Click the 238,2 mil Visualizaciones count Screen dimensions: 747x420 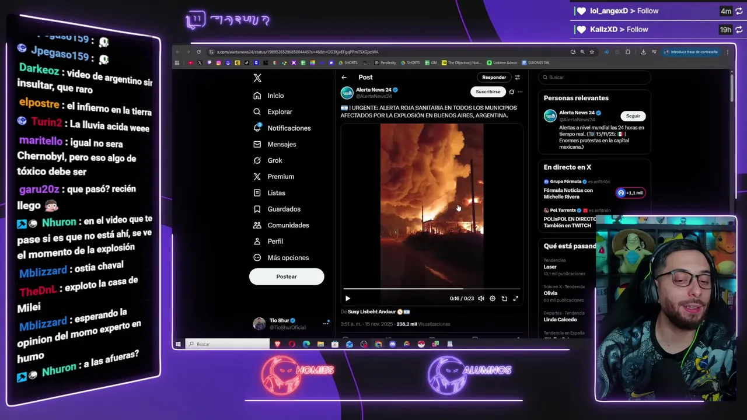point(423,324)
